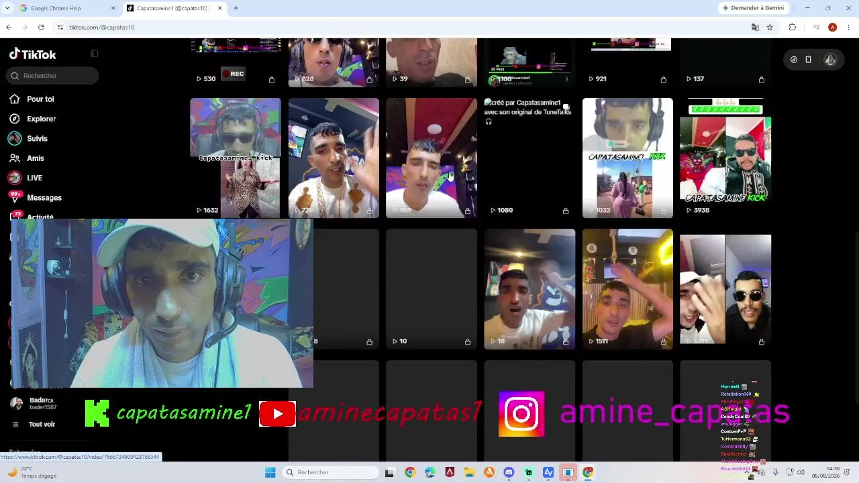
Task: Select the people icon beside Amis
Action: 15,158
